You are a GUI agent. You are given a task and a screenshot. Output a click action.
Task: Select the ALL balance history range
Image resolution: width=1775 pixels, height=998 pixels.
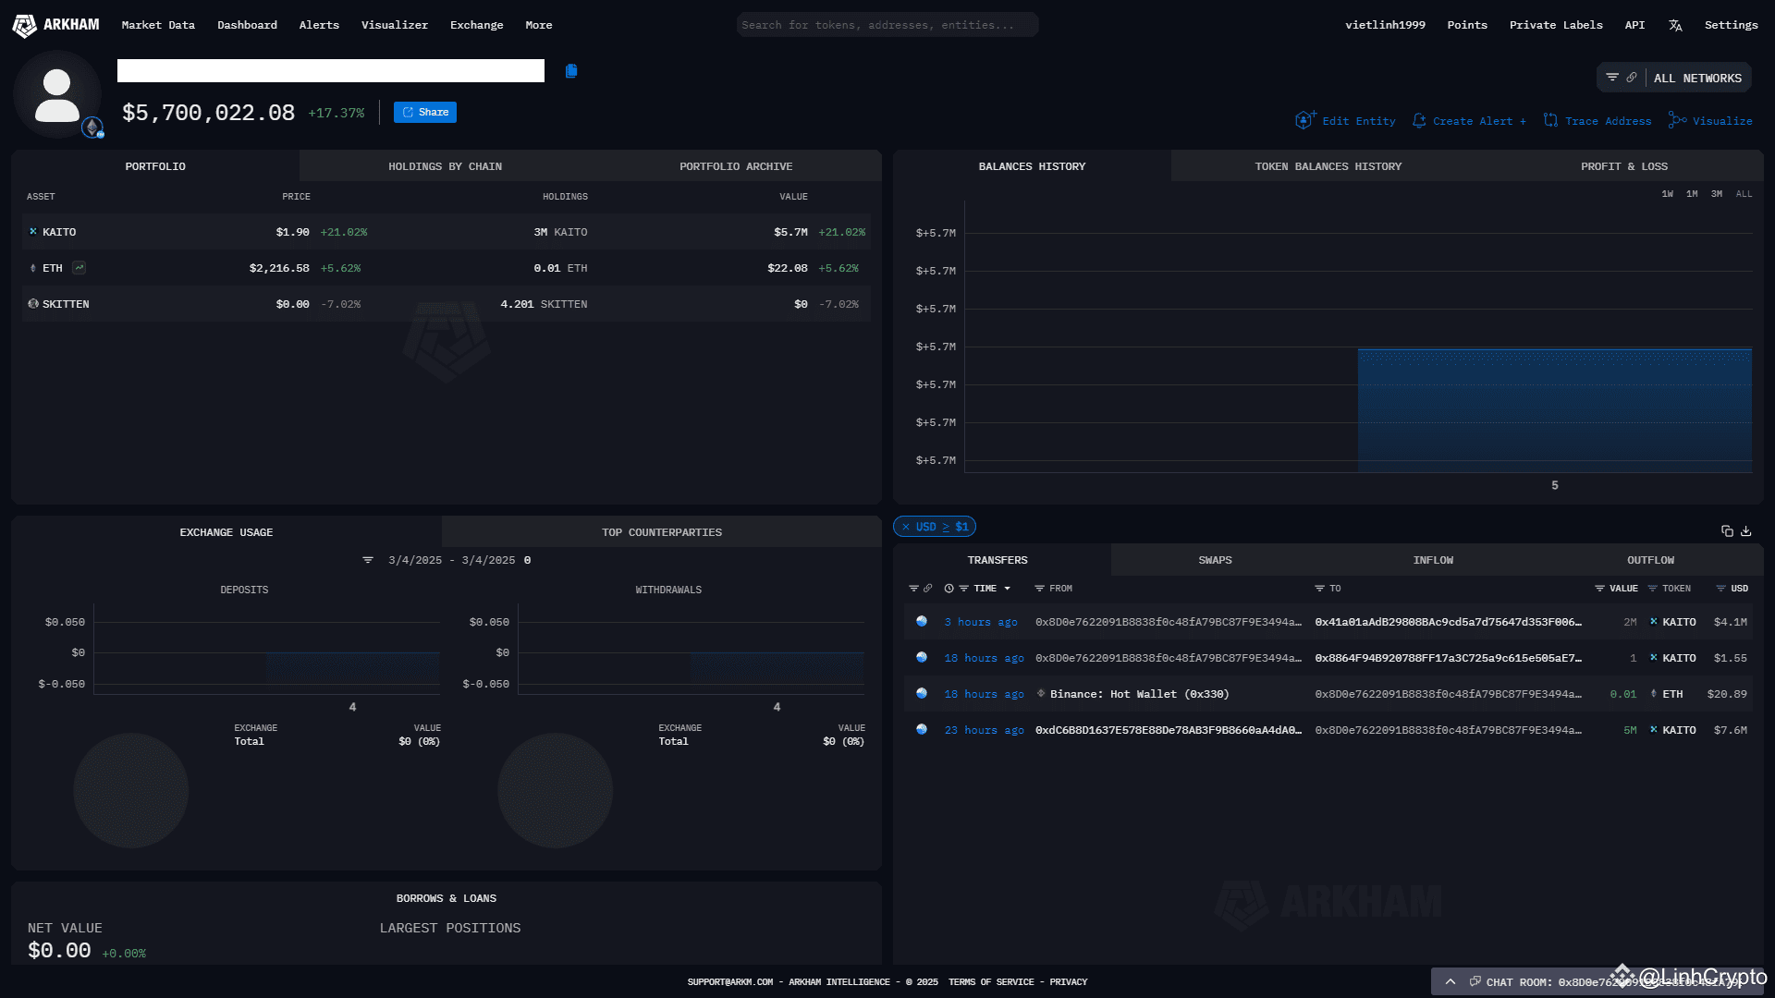click(x=1744, y=194)
